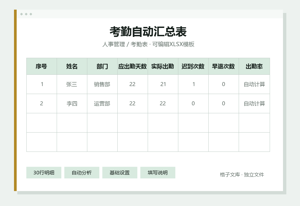The image size is (300, 206).
Task: Select the 基础设置 tag
Action: [x=120, y=173]
